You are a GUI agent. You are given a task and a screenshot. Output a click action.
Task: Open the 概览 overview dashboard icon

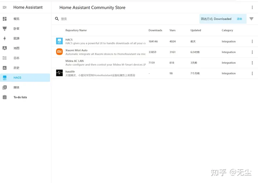pos(5,19)
